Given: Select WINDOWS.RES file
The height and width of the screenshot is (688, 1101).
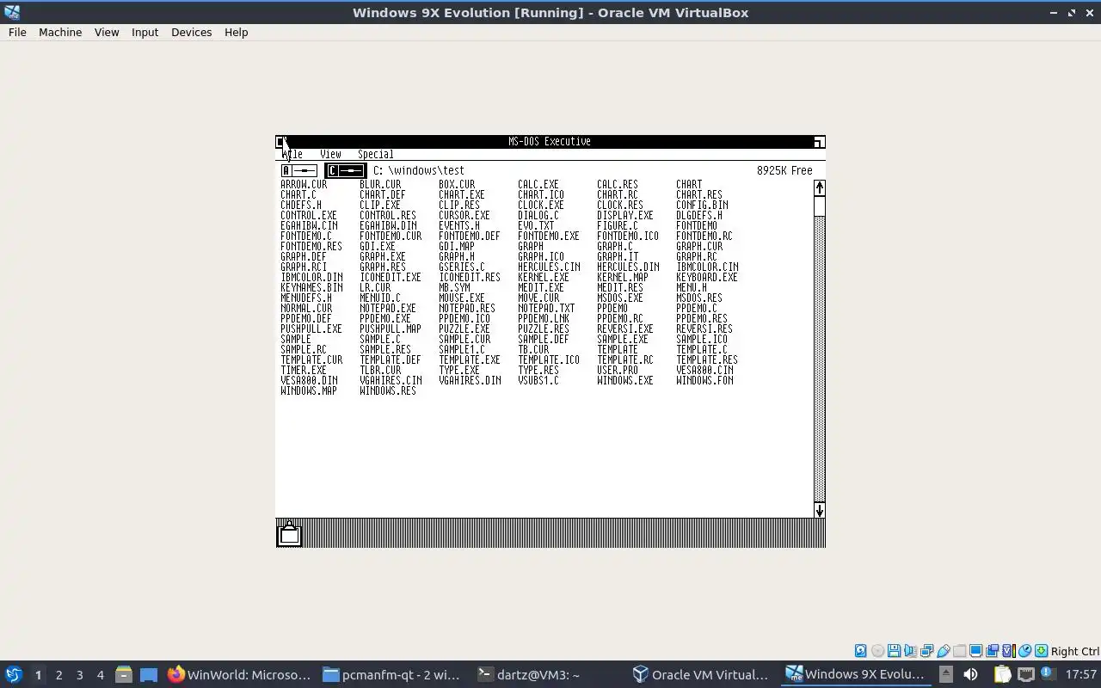Looking at the screenshot, I should 388,391.
